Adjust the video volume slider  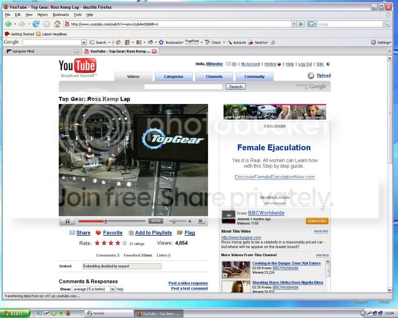coord(174,221)
